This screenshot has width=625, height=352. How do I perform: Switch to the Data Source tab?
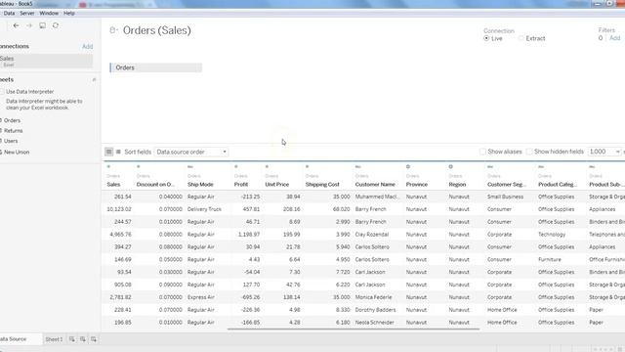pyautogui.click(x=20, y=339)
